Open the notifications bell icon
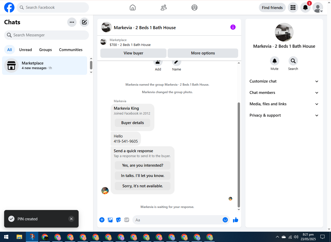 (305, 7)
